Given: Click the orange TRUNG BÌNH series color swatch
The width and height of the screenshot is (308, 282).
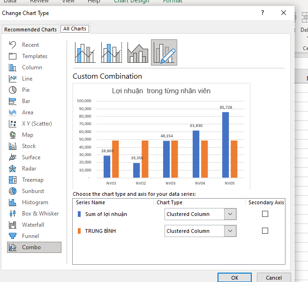Looking at the screenshot, I should pos(79,231).
